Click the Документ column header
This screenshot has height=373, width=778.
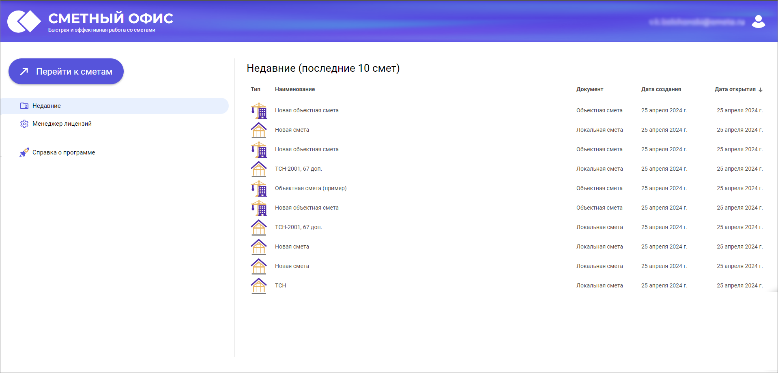(x=589, y=89)
